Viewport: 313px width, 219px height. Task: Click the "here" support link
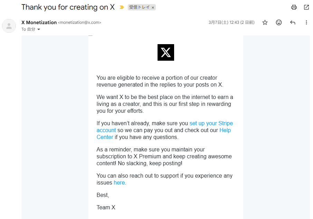click(119, 183)
